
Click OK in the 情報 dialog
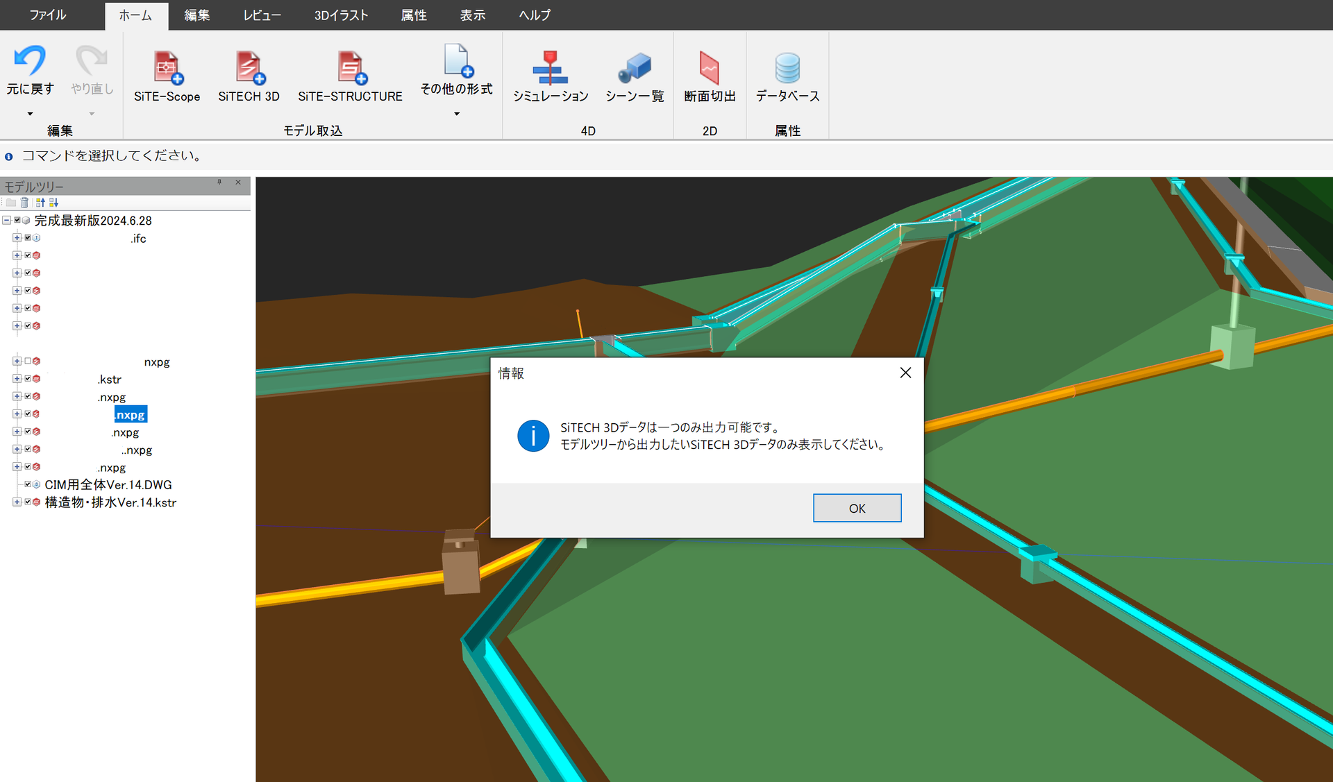click(x=857, y=508)
